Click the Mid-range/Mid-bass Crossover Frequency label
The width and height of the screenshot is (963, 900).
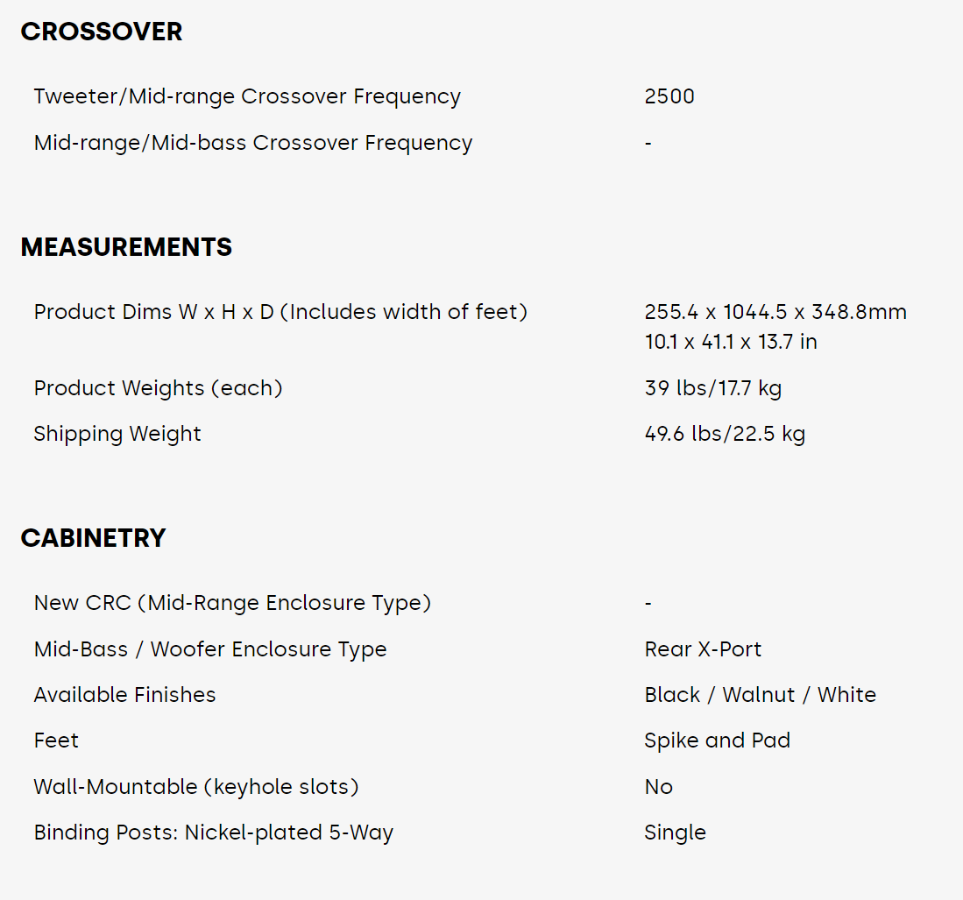coord(253,143)
